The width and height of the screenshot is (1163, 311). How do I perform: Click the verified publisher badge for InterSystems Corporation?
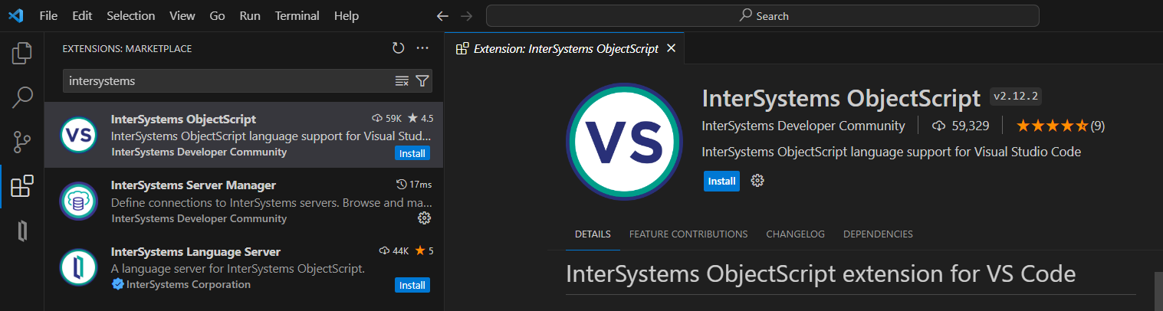[x=117, y=284]
